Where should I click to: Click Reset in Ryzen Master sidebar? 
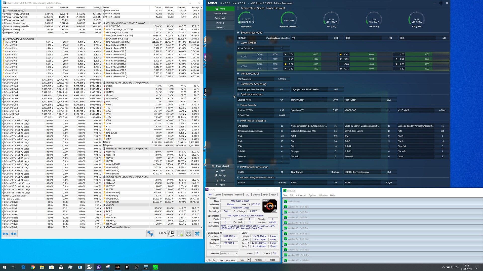(220, 171)
